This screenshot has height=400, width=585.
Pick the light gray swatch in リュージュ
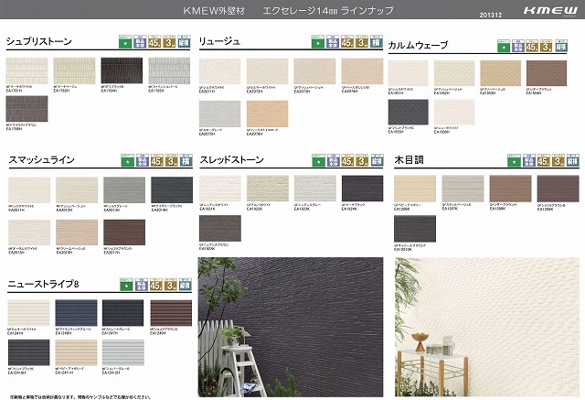point(219,114)
